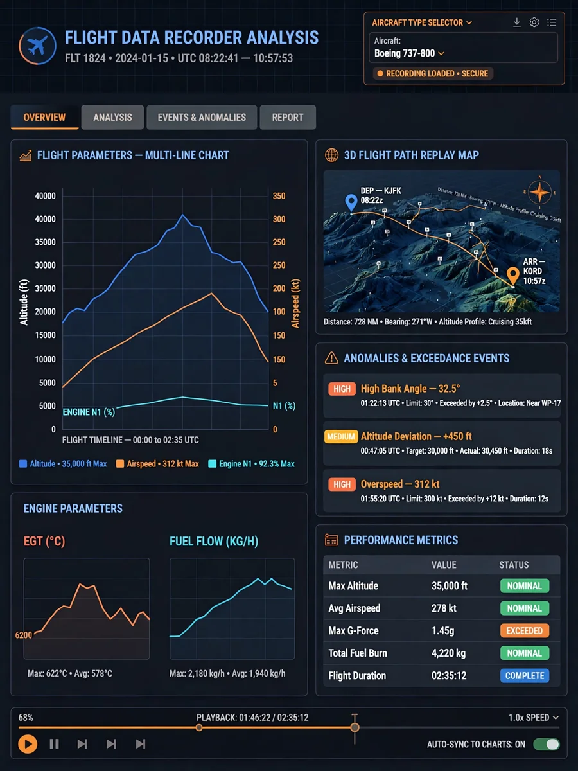Viewport: 578px width, 771px height.
Task: Select the DEP KJFK map pin
Action: pos(351,203)
